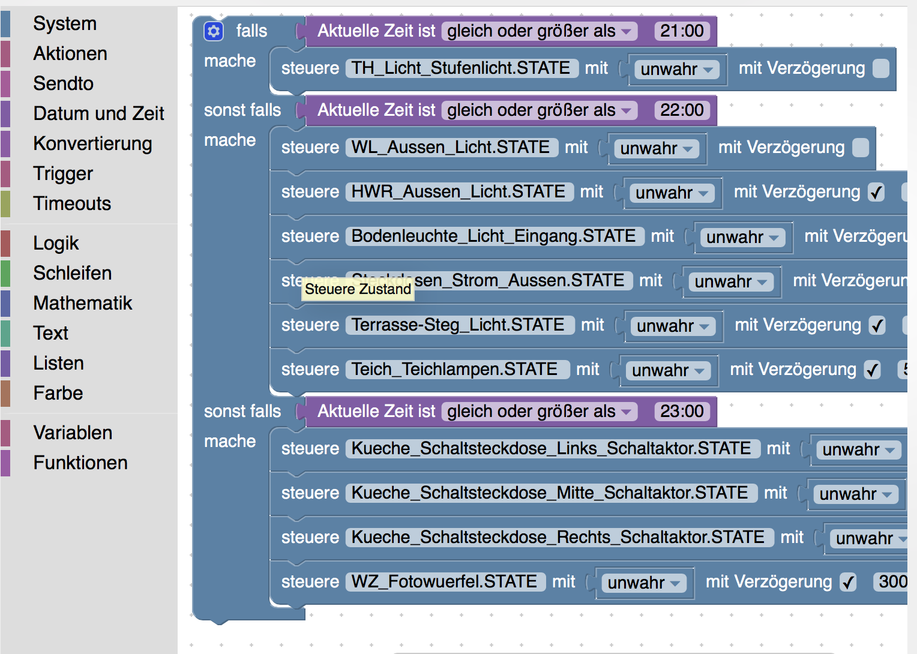
Task: Select object ID Teich_Teichlampen.STATE
Action: 457,369
